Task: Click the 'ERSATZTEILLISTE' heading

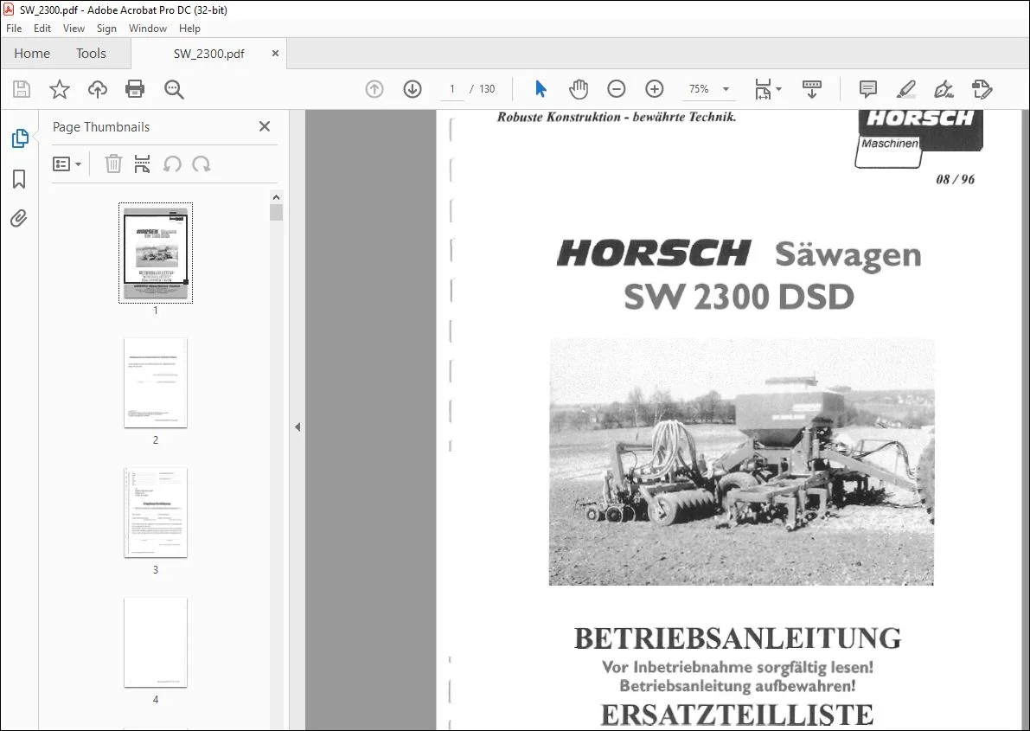Action: 737,715
